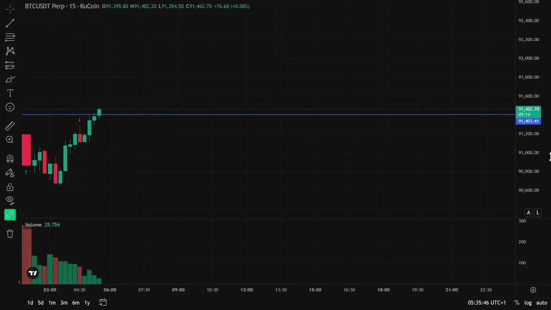The height and width of the screenshot is (310, 551).
Task: Click the L log-scale button
Action: coord(538,213)
